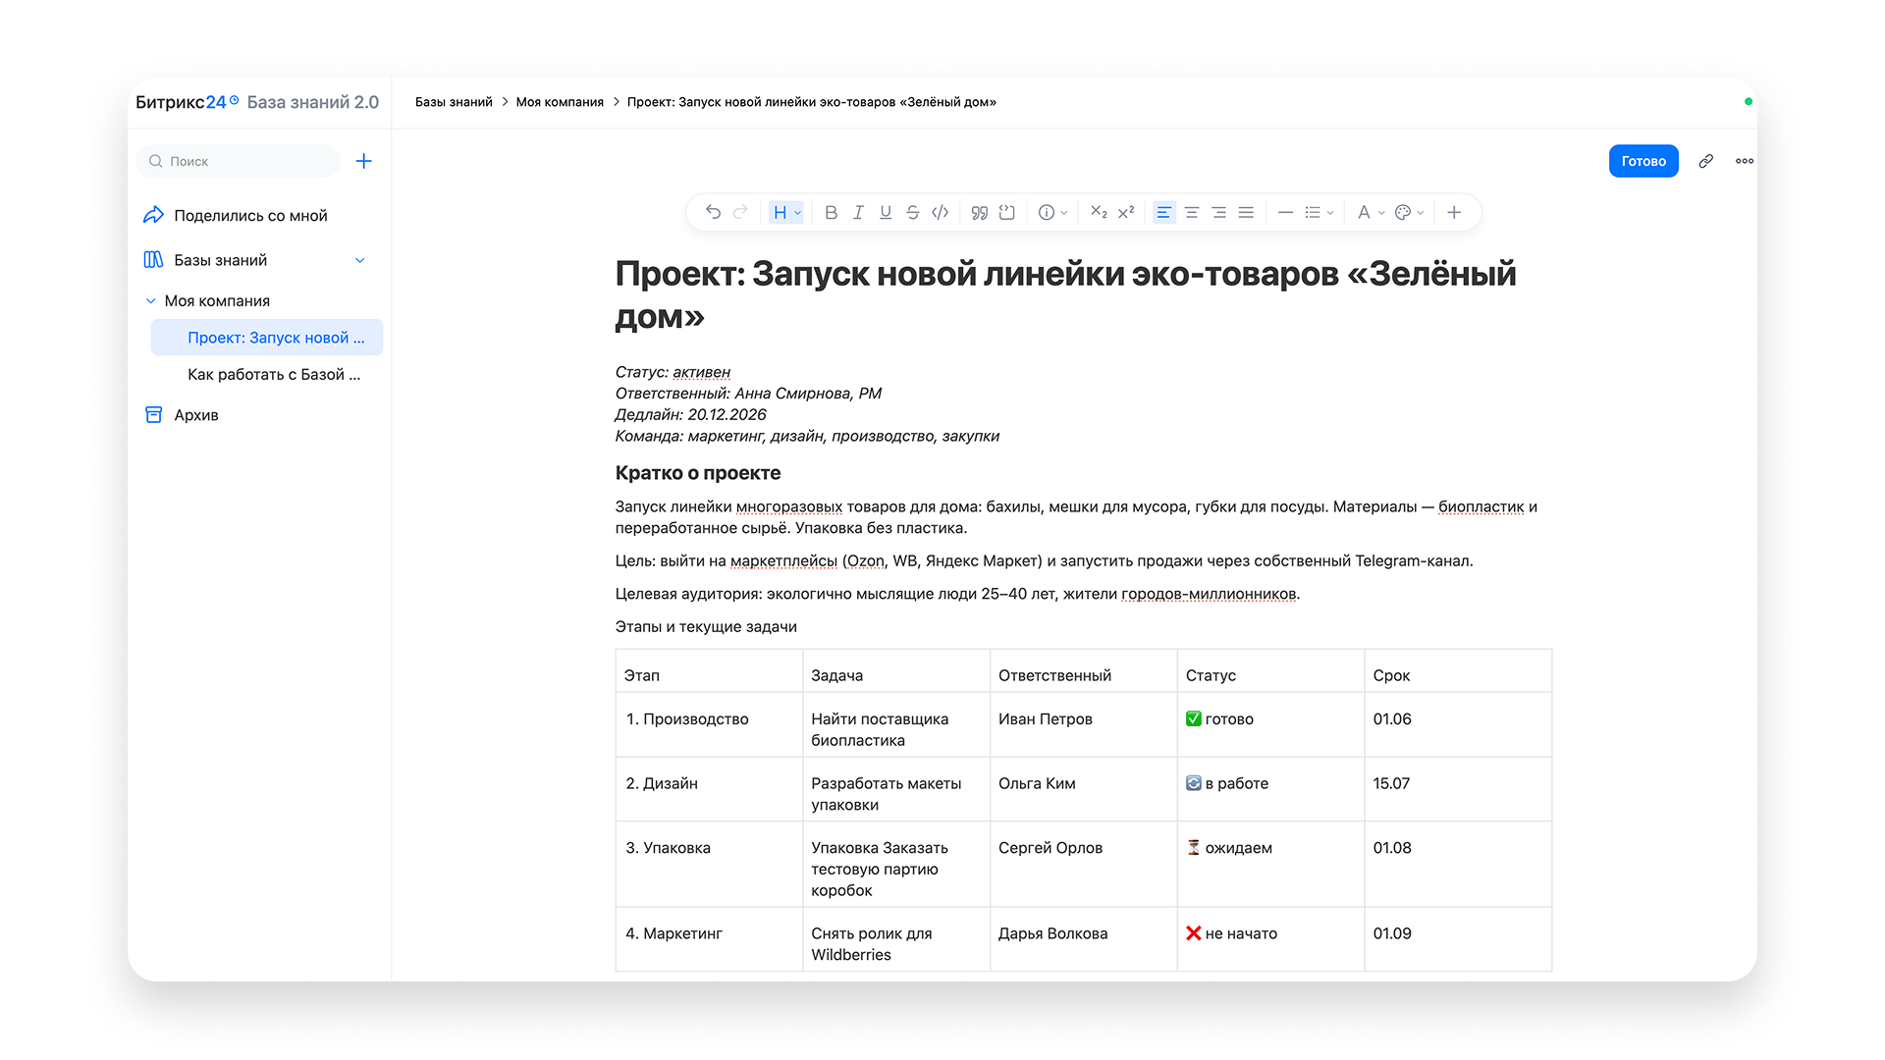The height and width of the screenshot is (1060, 1885).
Task: Apply superscript formatting
Action: 1126,212
